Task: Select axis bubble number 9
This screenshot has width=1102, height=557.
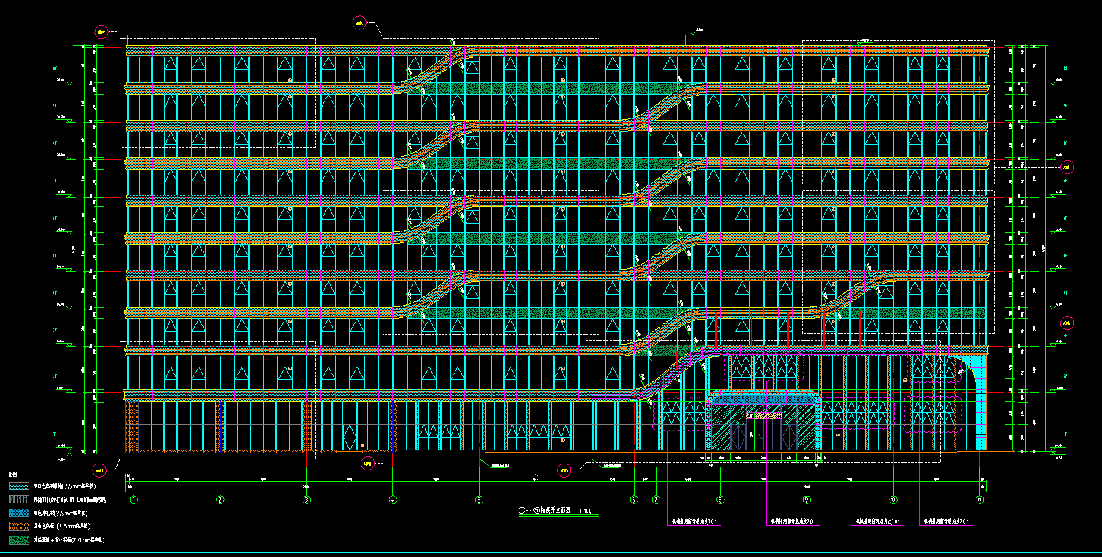Action: click(807, 500)
